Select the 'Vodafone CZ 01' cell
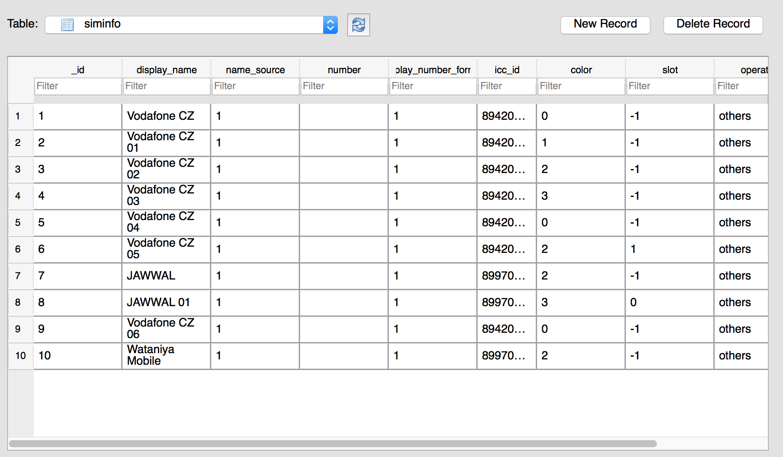The image size is (783, 457). (166, 143)
